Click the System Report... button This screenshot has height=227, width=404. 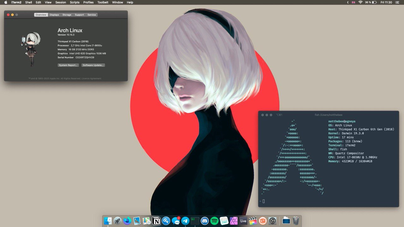[x=68, y=65]
